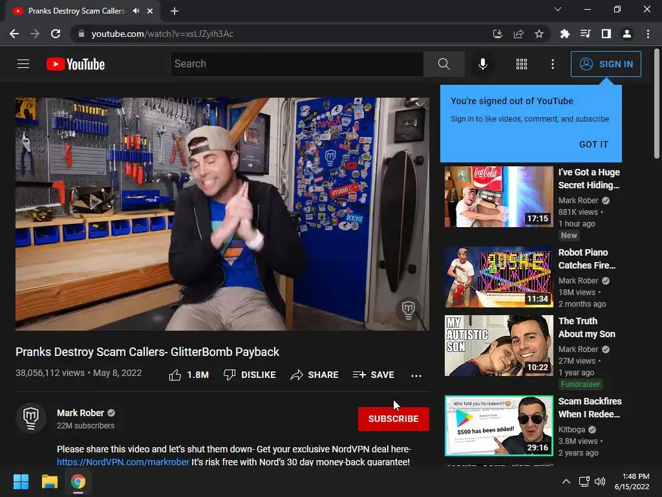Viewport: 662px width, 497px height.
Task: Open YouTube settings three-dot menu
Action: (x=552, y=64)
